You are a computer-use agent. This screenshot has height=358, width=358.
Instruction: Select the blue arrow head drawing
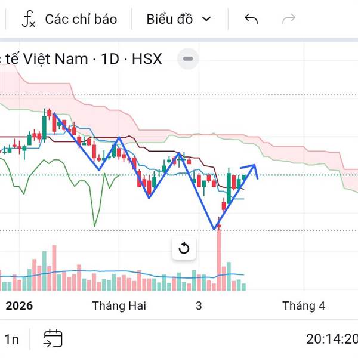(254, 169)
